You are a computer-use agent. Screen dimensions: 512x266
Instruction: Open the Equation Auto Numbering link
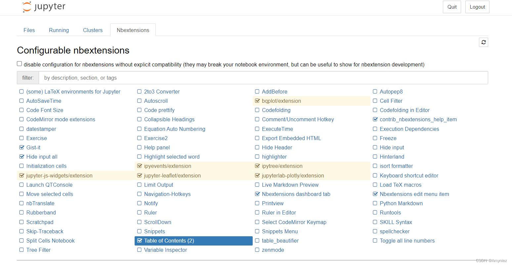pyautogui.click(x=175, y=129)
